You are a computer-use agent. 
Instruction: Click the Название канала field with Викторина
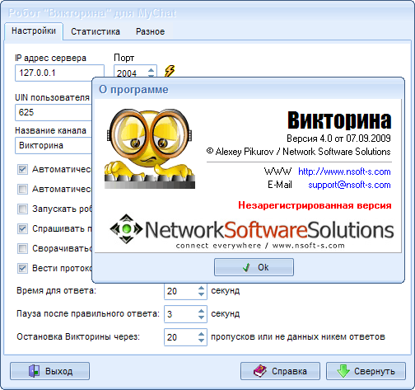[x=54, y=145]
